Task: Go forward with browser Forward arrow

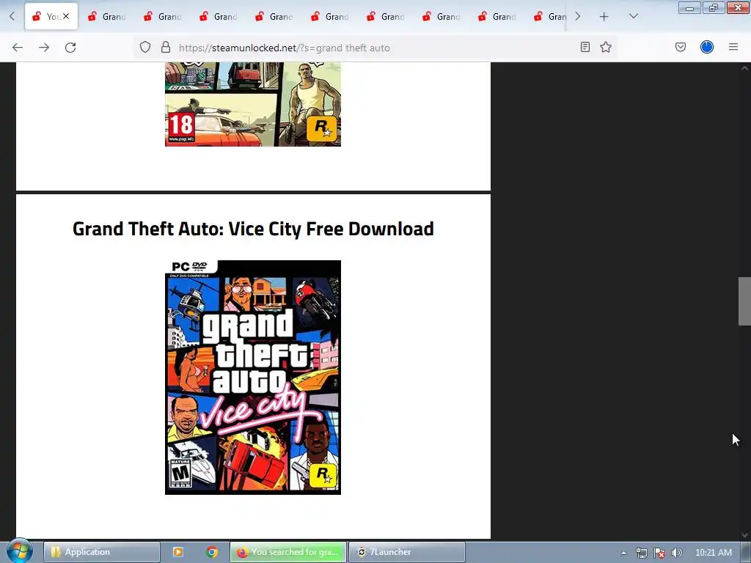Action: 44,48
